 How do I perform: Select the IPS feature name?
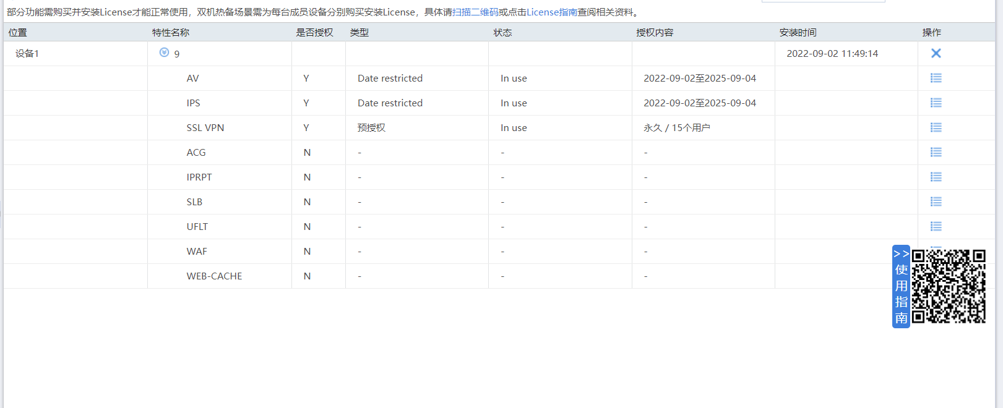click(193, 103)
